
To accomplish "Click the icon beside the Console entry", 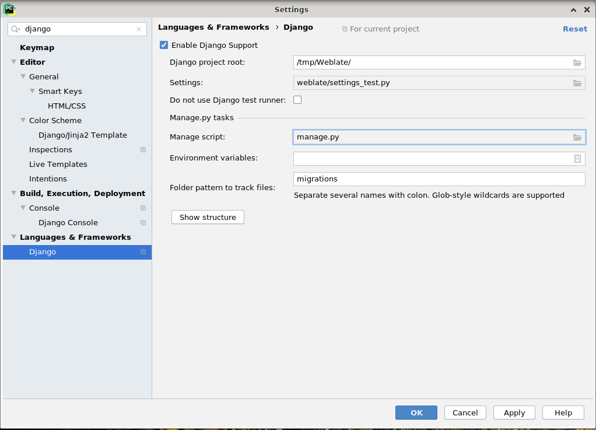I will click(x=143, y=208).
